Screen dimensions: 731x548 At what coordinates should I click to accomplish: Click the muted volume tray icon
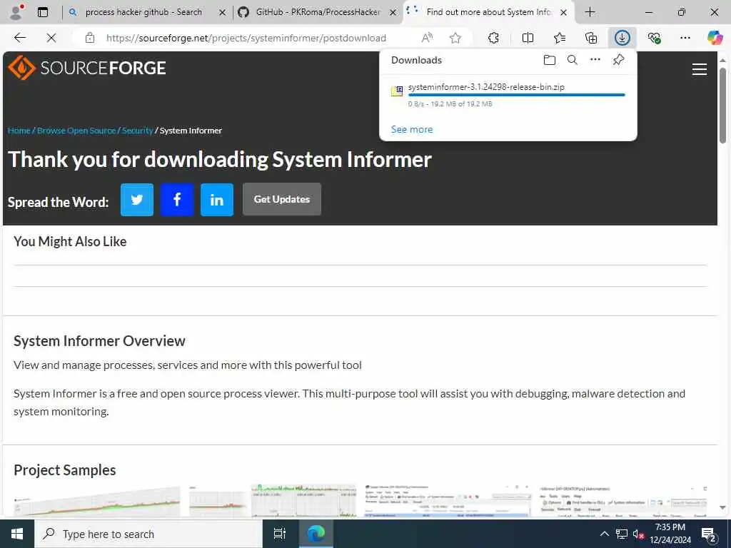click(x=639, y=534)
